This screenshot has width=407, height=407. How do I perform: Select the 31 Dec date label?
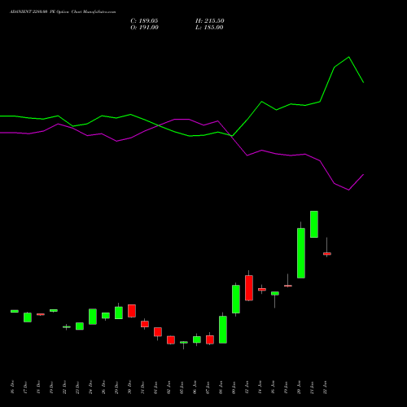point(142,387)
